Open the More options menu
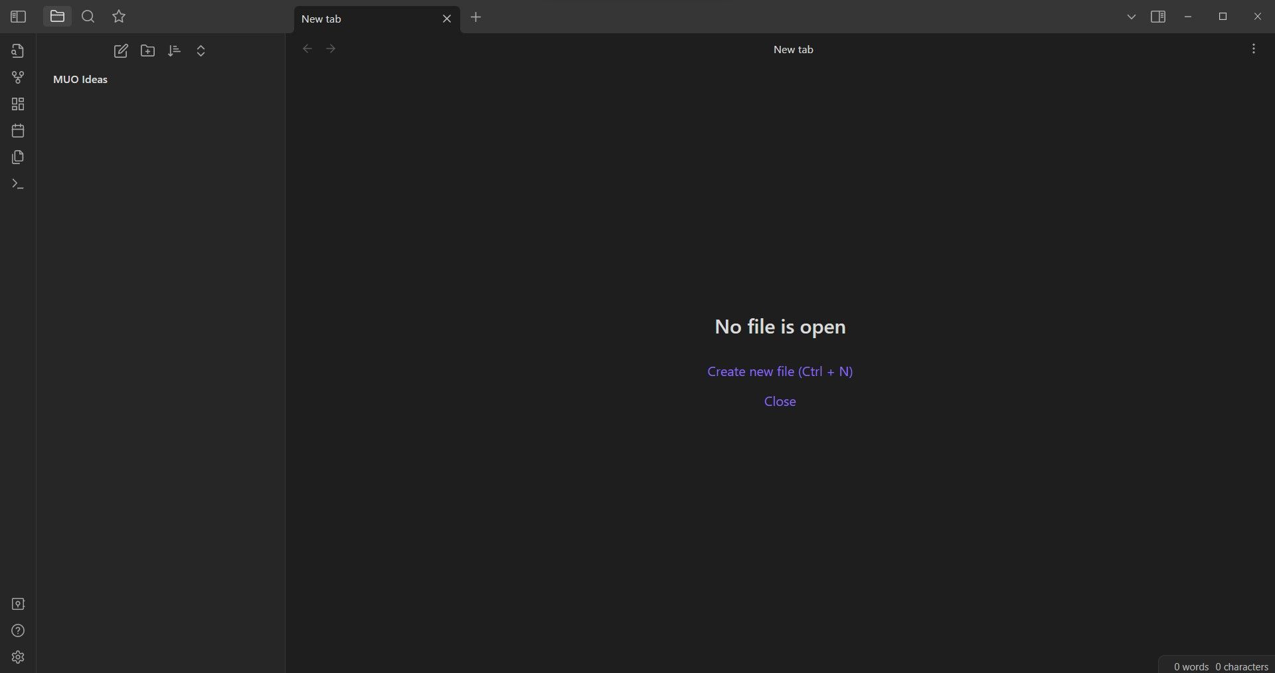1275x673 pixels. 1253,48
